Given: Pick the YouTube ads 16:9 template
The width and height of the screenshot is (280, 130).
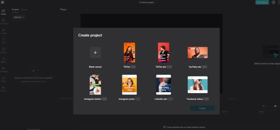Looking at the screenshot, I should pos(197,53).
